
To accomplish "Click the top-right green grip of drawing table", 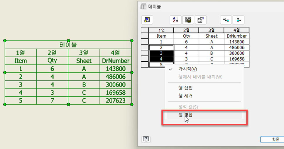I will pyautogui.click(x=132, y=41).
